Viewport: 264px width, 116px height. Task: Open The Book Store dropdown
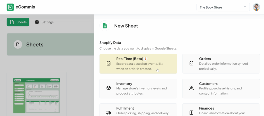click(223, 7)
